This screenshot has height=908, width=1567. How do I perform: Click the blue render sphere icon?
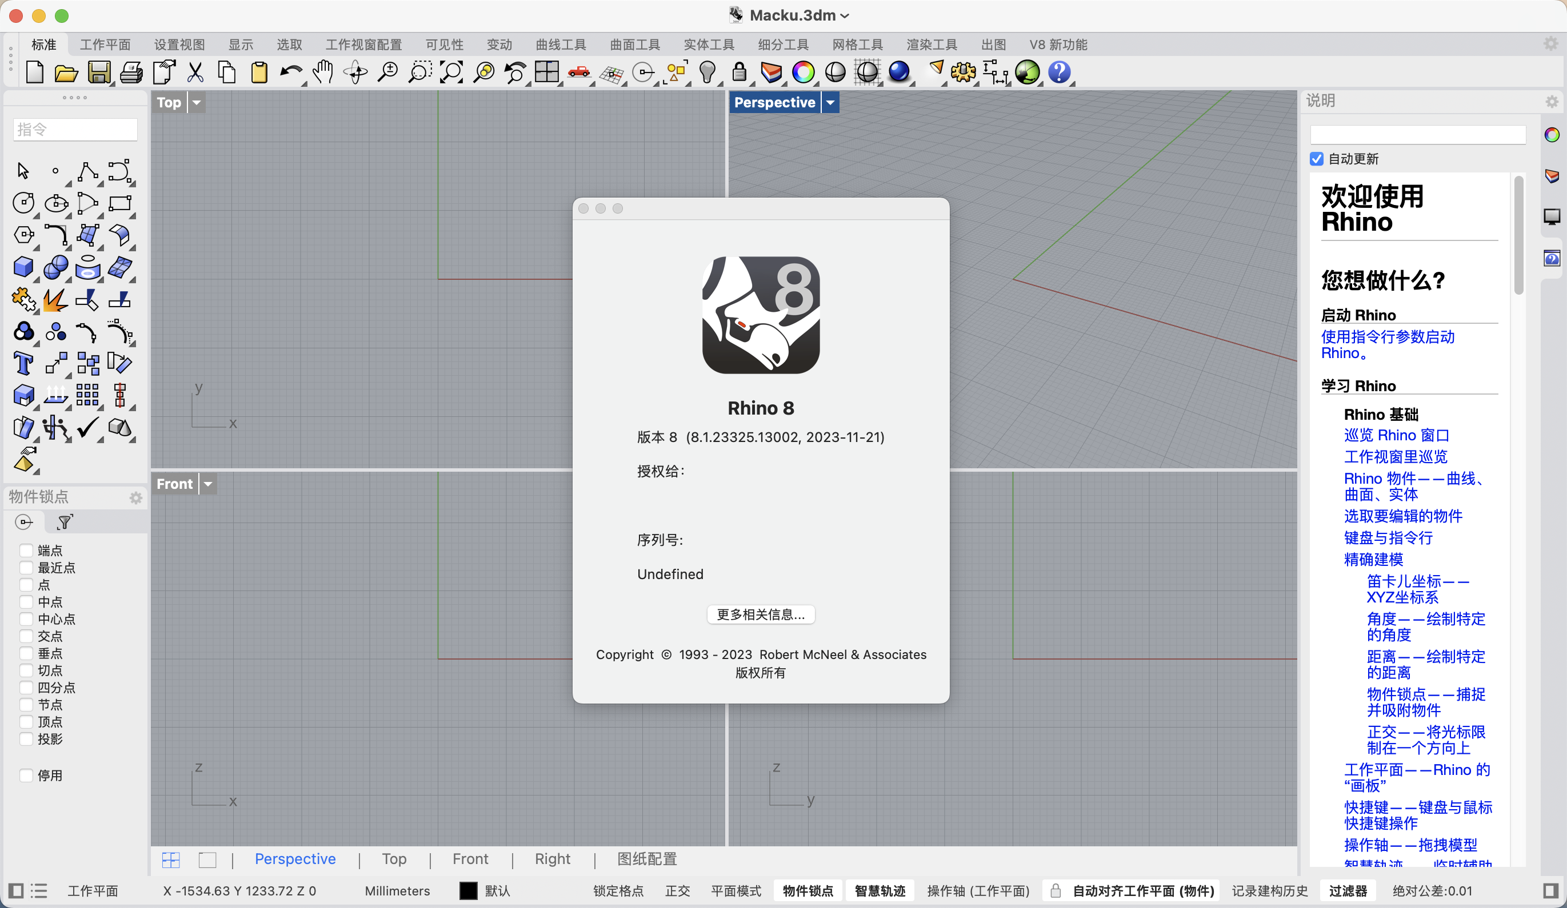coord(898,72)
